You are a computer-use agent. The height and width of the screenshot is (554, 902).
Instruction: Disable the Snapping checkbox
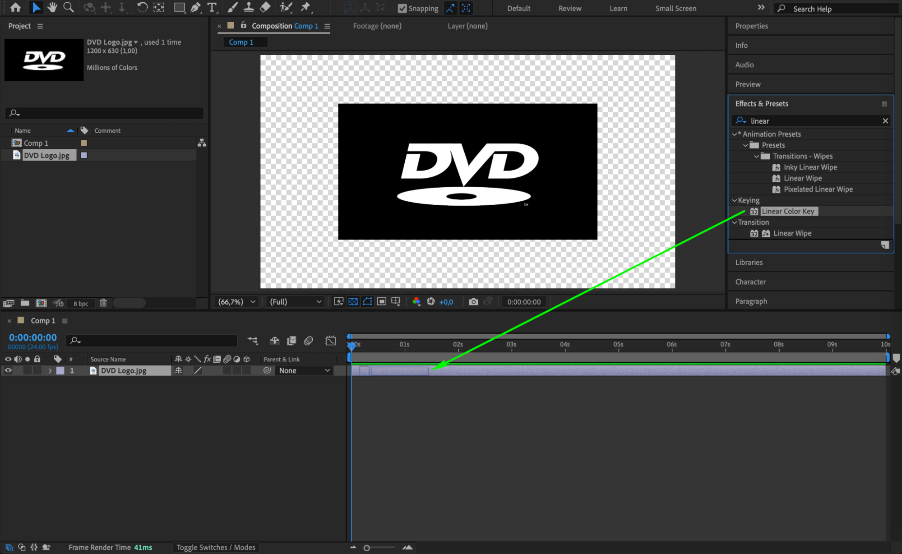[x=402, y=9]
